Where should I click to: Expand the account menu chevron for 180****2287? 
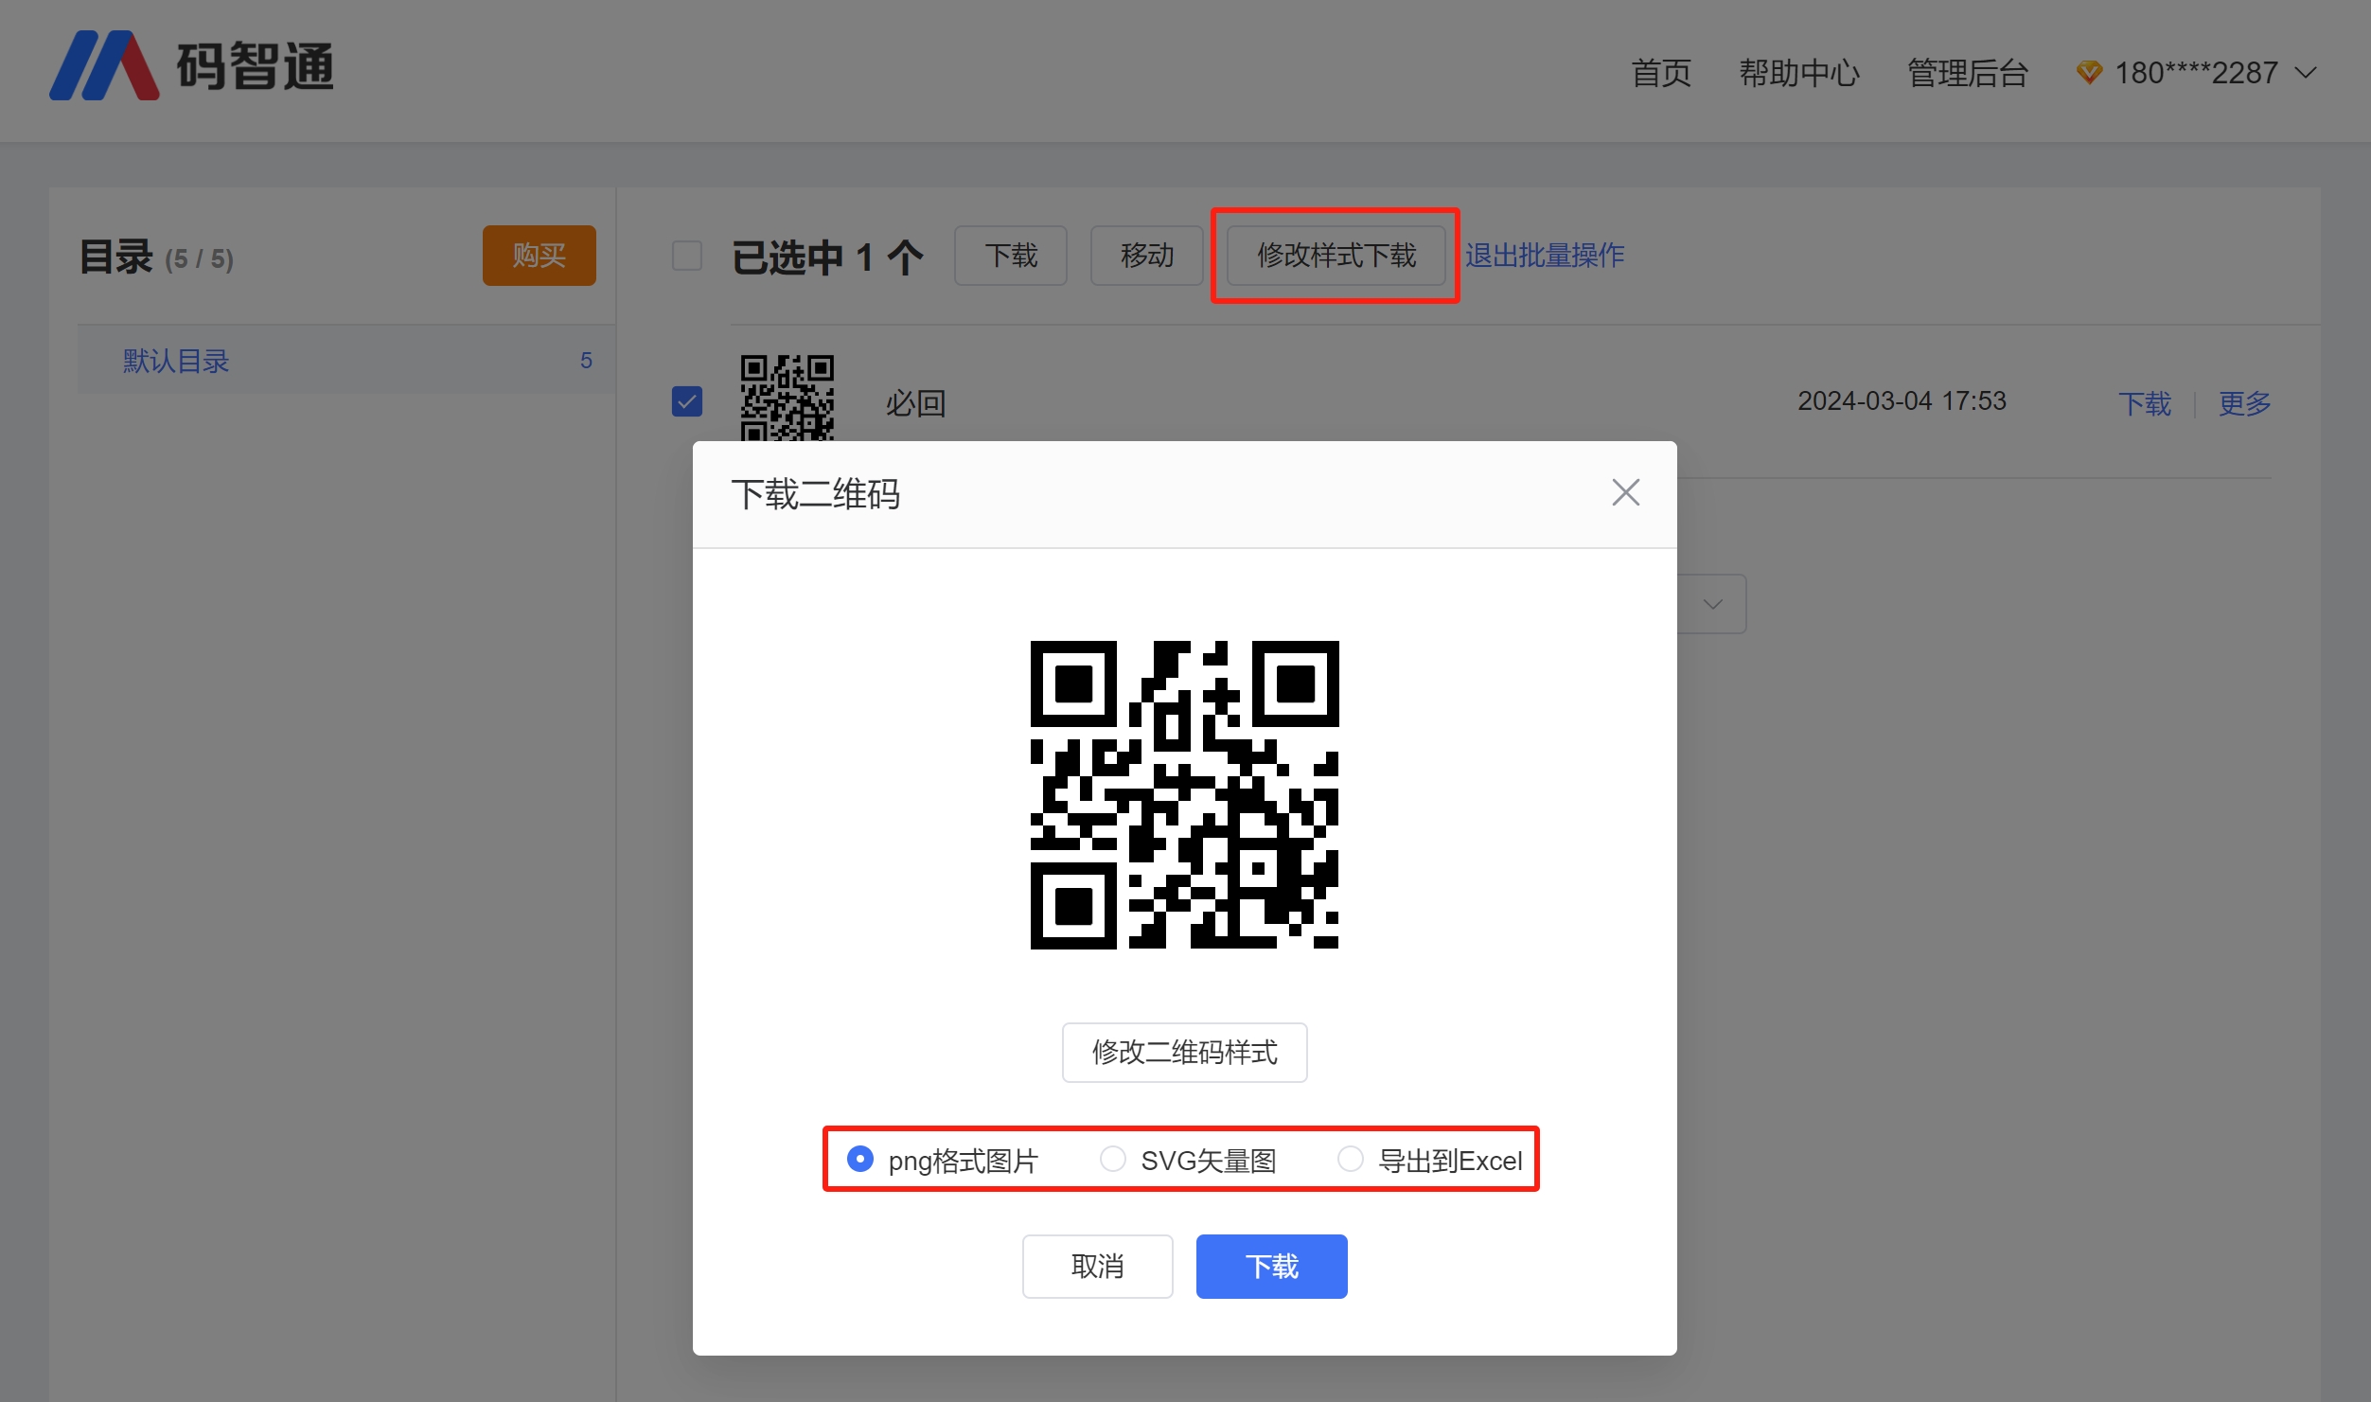coord(2307,73)
